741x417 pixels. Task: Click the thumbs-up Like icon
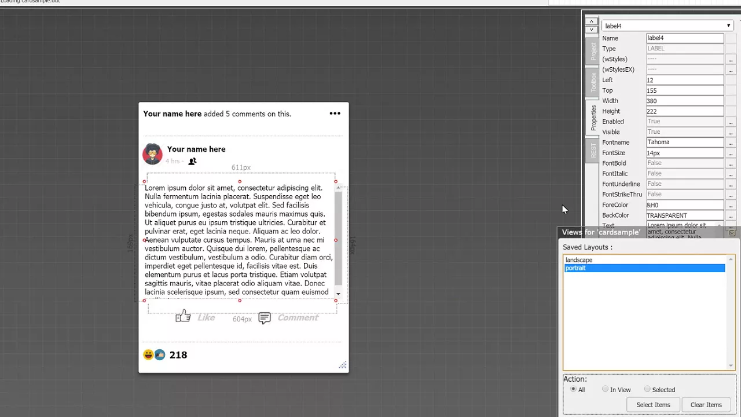click(x=183, y=316)
